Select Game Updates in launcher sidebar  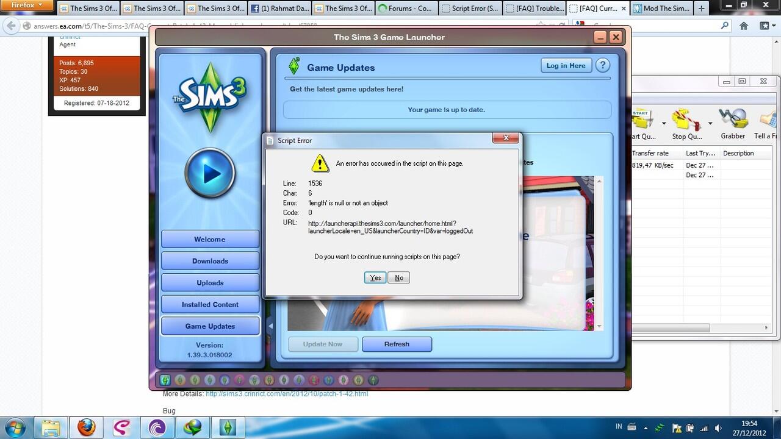pos(210,326)
